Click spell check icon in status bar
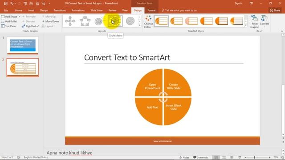Screen dimensions: 285x160 pos(19,157)
